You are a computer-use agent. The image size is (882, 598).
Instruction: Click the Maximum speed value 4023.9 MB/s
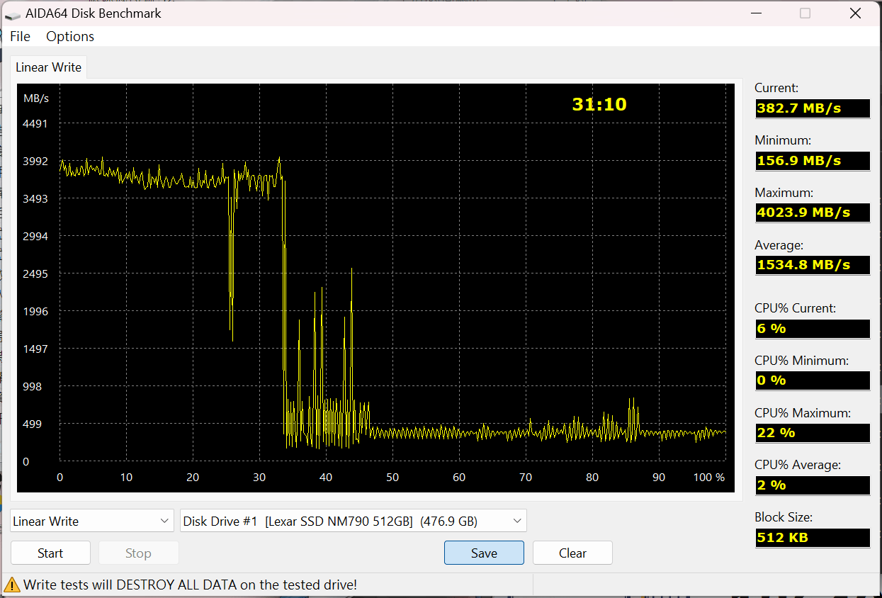click(813, 213)
